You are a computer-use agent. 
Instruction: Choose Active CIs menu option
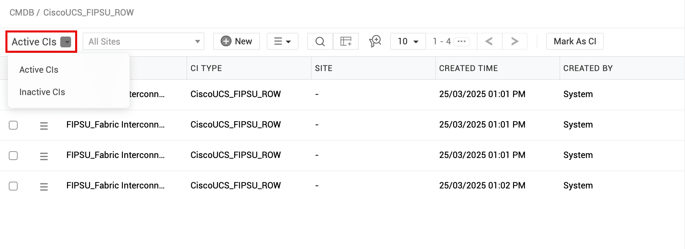click(x=39, y=70)
